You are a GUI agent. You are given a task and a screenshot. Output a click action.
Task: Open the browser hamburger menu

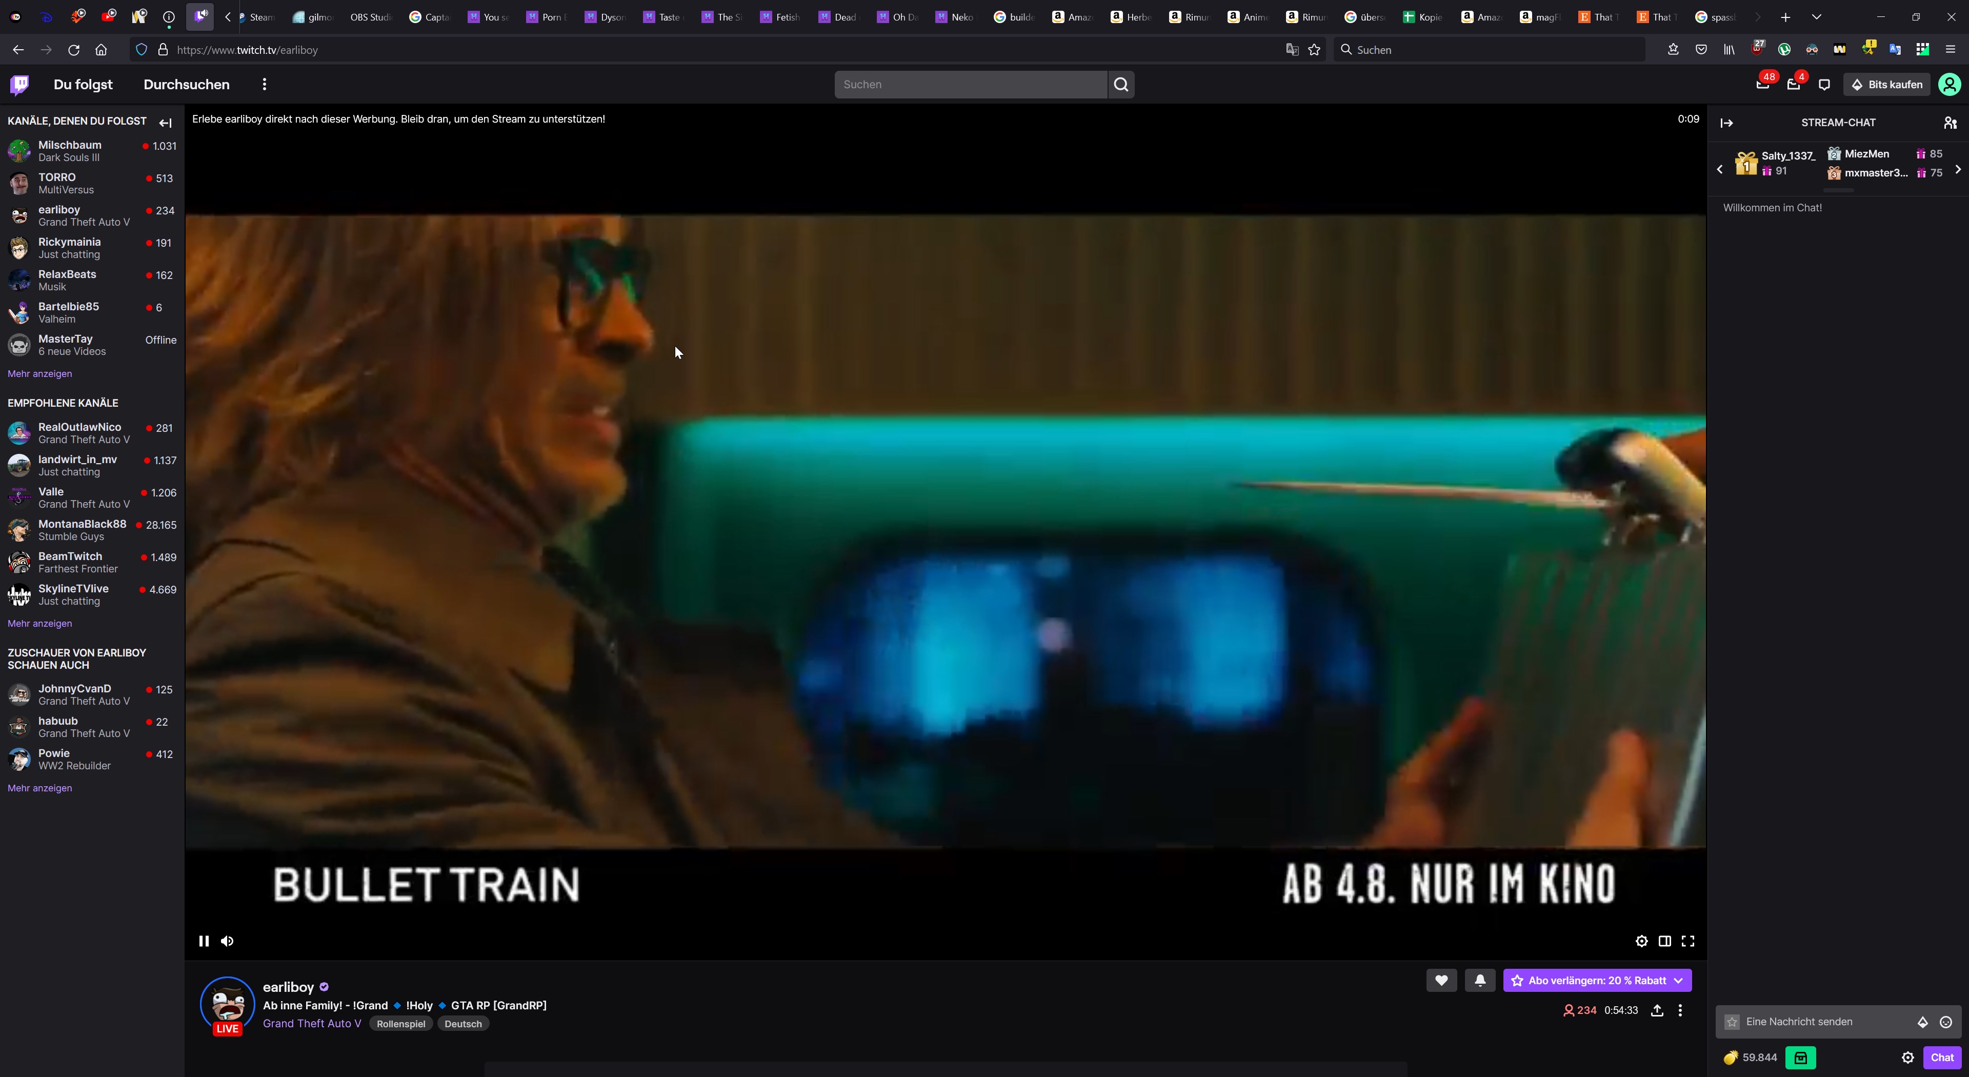1950,50
